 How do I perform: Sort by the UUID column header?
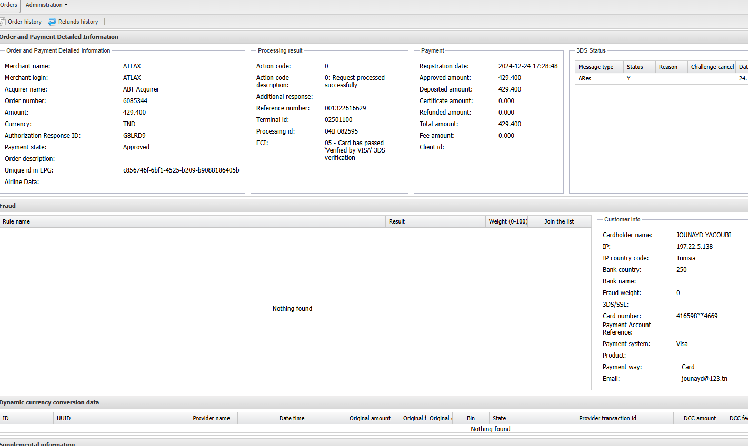[x=64, y=418]
